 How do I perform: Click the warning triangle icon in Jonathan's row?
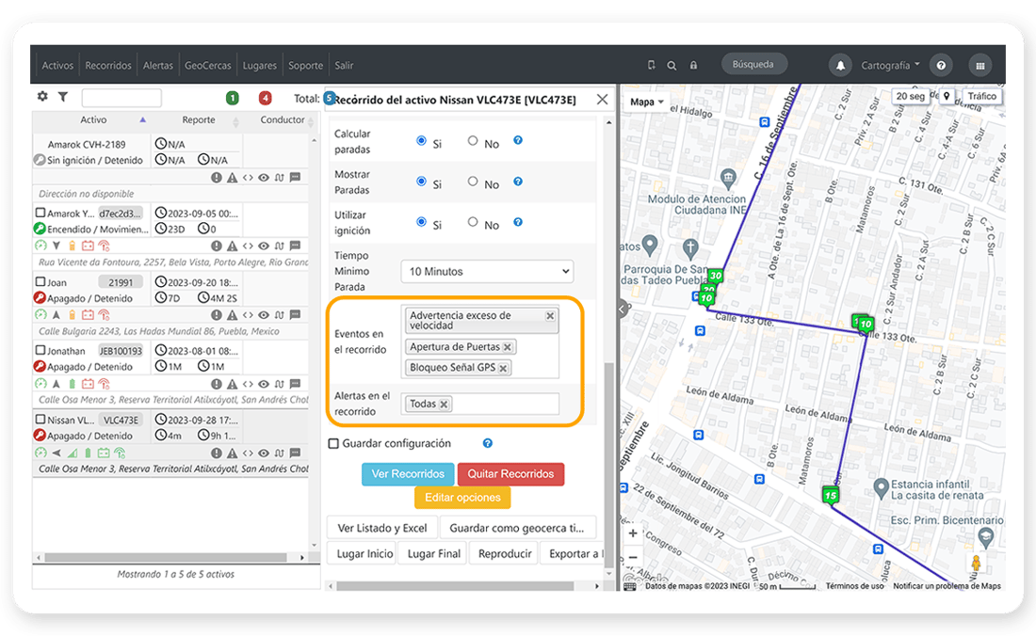pyautogui.click(x=232, y=384)
